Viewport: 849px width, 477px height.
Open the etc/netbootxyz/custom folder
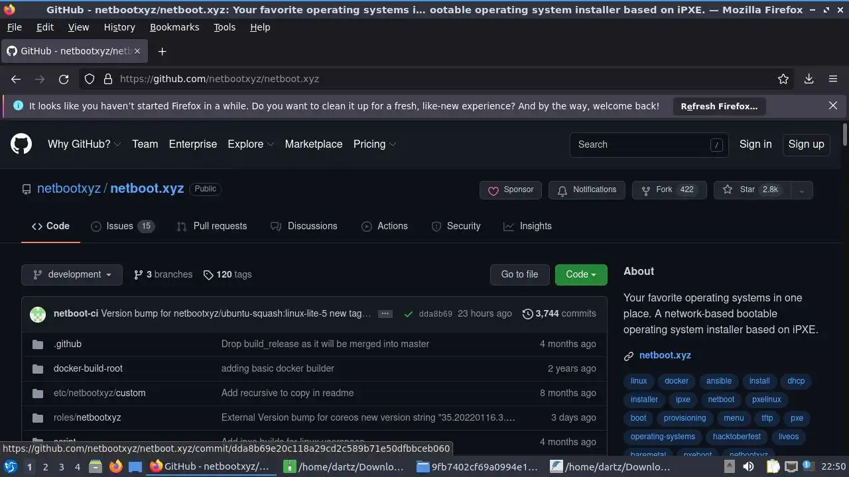(99, 393)
